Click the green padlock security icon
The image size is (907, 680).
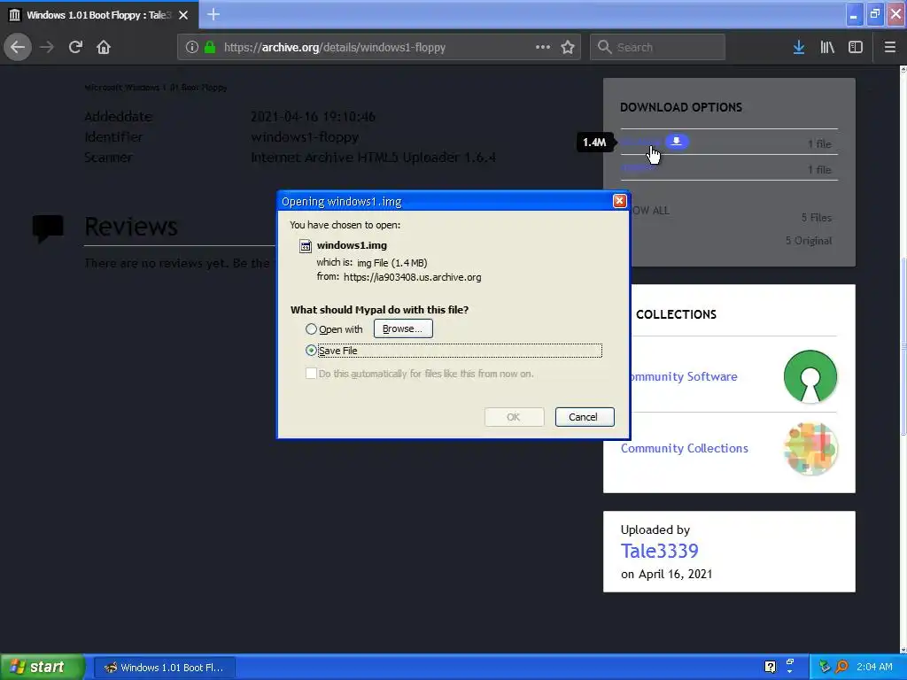point(210,47)
